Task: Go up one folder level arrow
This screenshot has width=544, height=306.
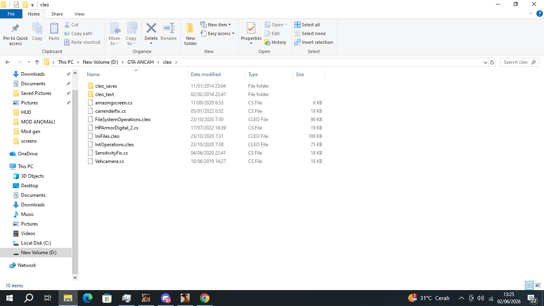Action: pos(37,62)
